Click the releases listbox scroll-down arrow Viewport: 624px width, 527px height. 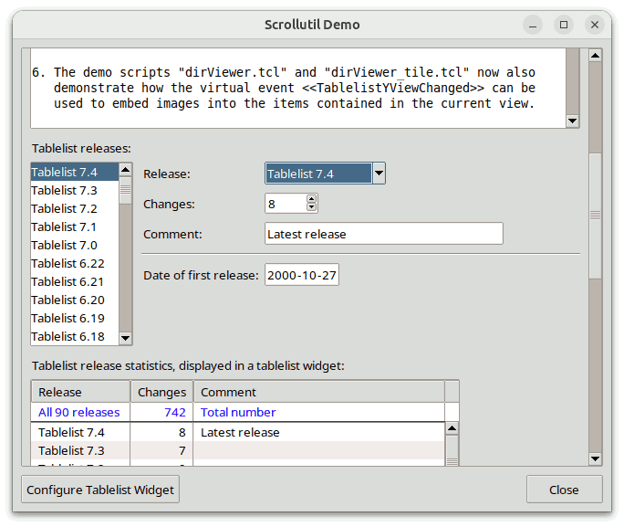click(x=126, y=337)
